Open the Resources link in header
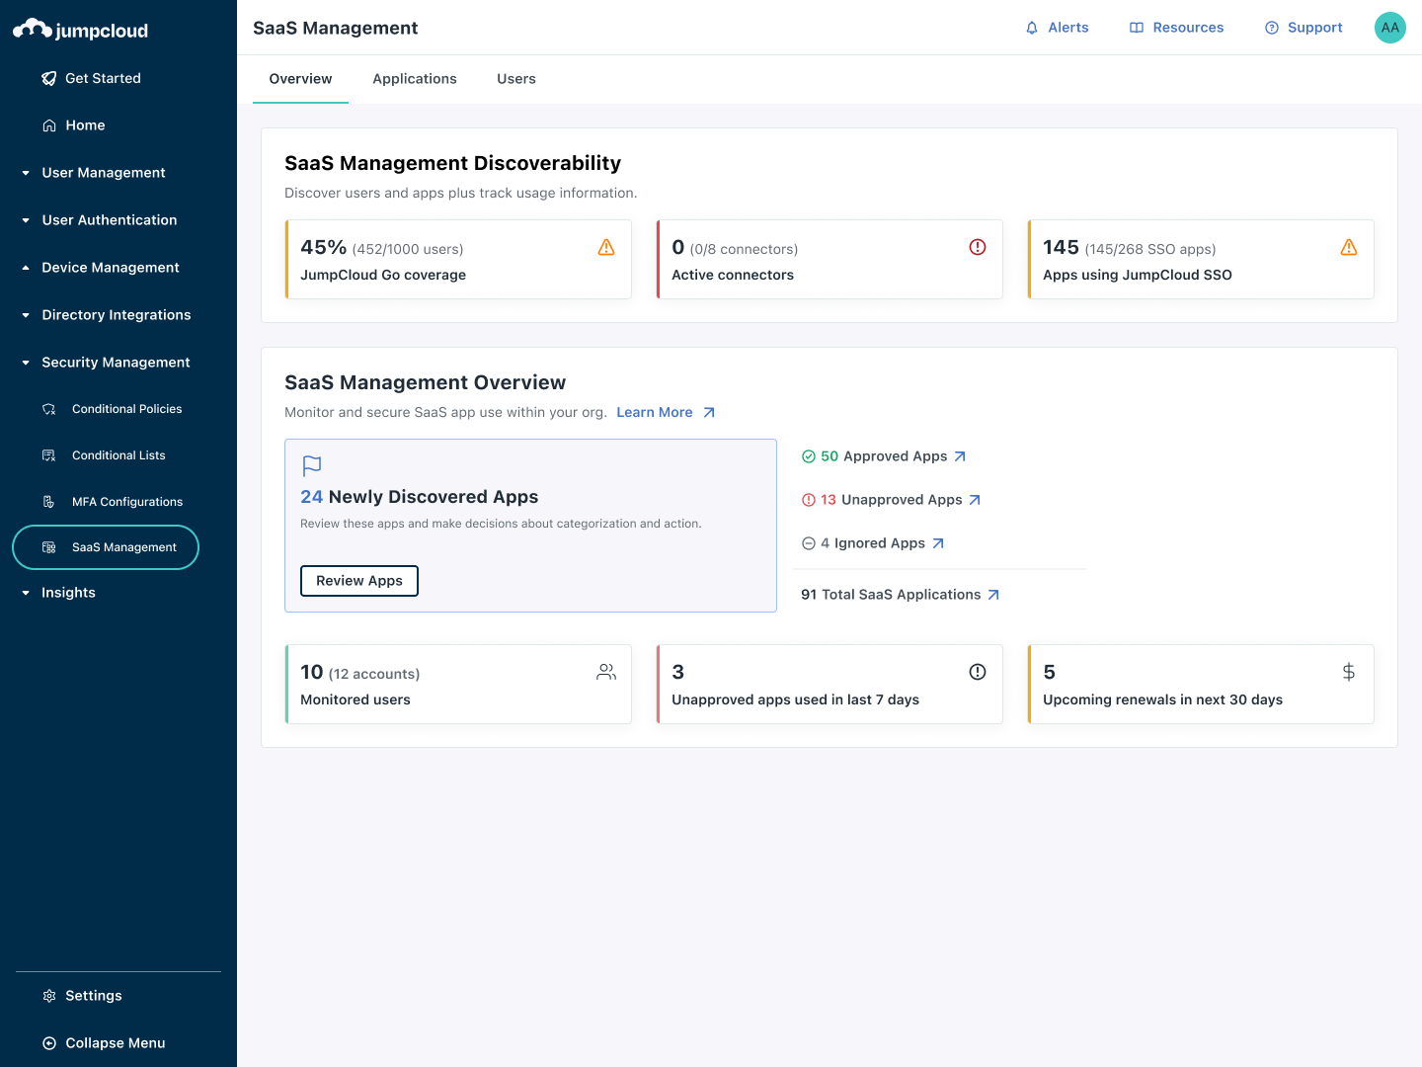1422x1067 pixels. pyautogui.click(x=1177, y=28)
